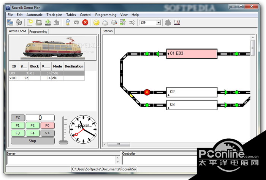The height and width of the screenshot is (180, 266).
Task: Click the green arrow right of block 02
Action: pyautogui.click(x=226, y=92)
